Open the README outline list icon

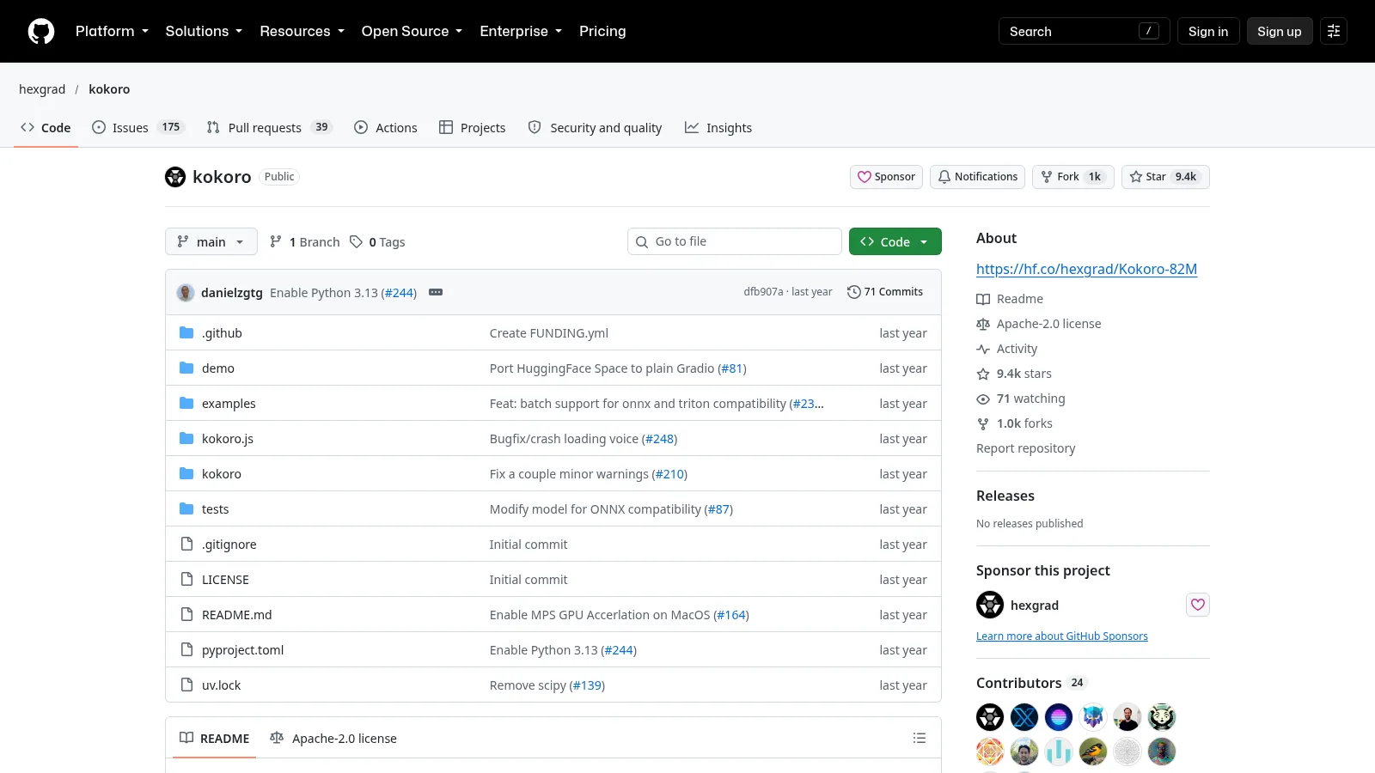[x=920, y=738]
